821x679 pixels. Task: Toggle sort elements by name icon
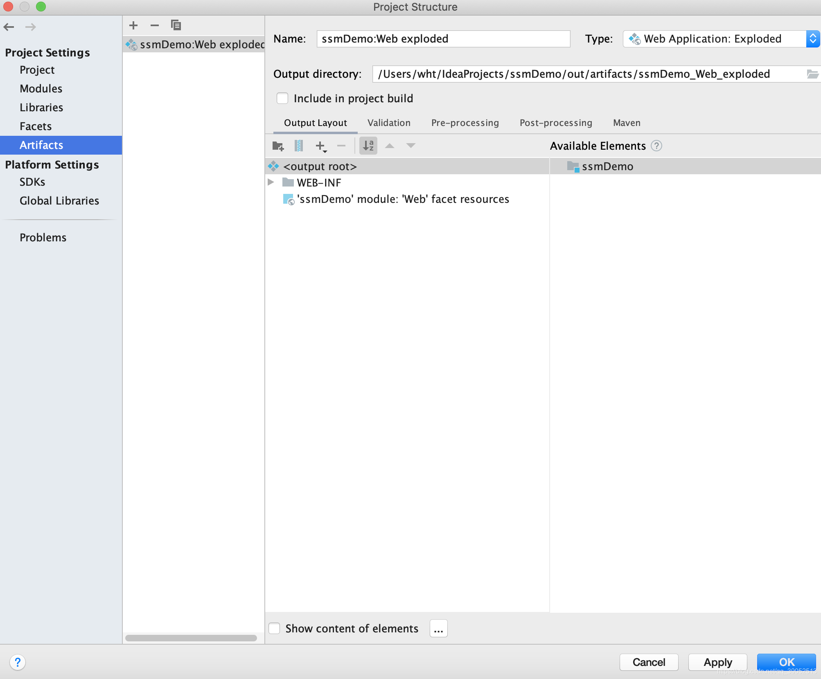tap(368, 146)
